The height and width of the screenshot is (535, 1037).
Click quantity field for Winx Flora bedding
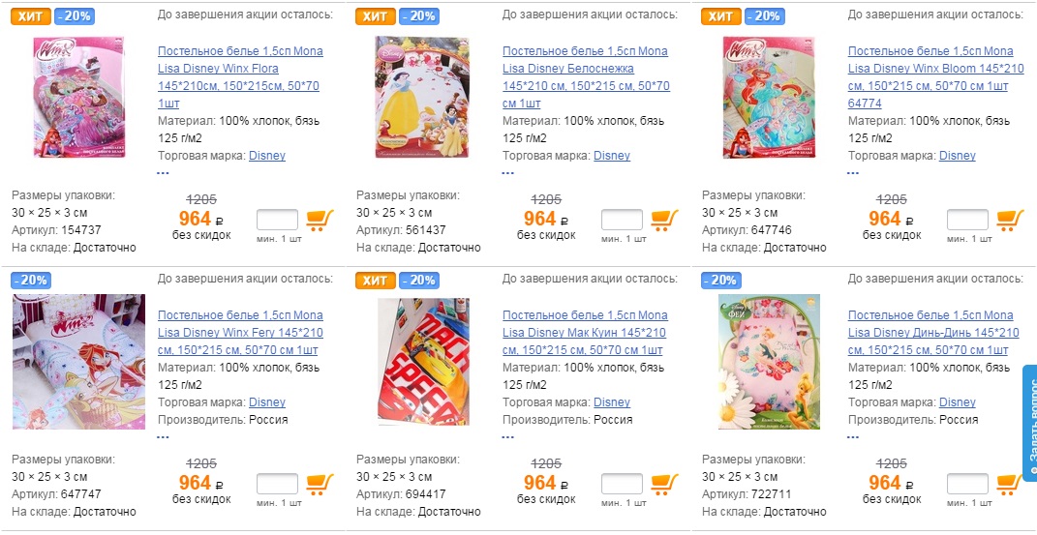277,220
